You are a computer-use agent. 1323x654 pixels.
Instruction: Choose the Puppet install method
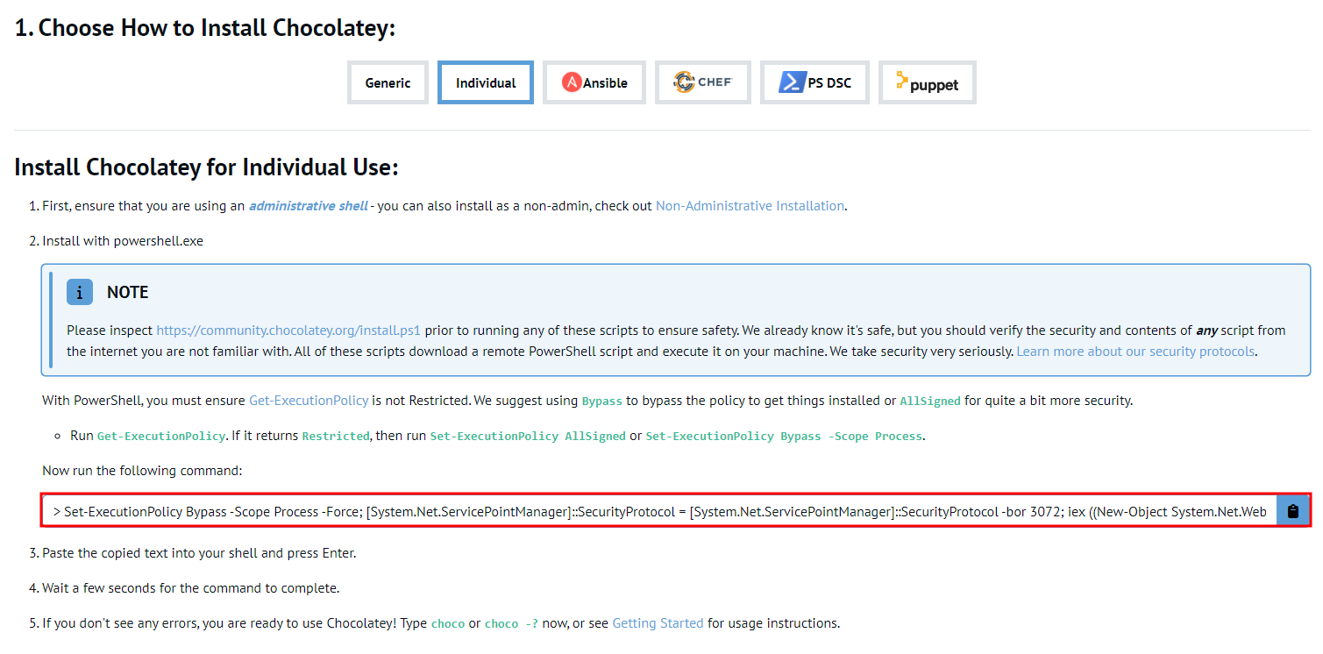click(x=927, y=82)
